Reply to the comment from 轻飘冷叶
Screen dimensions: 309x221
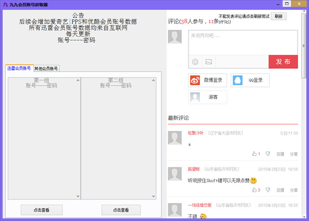[281, 154]
